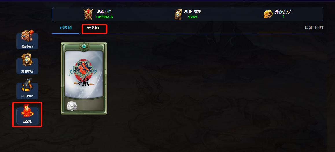Click the green total assets value 1
335x152 pixels.
[x=284, y=17]
